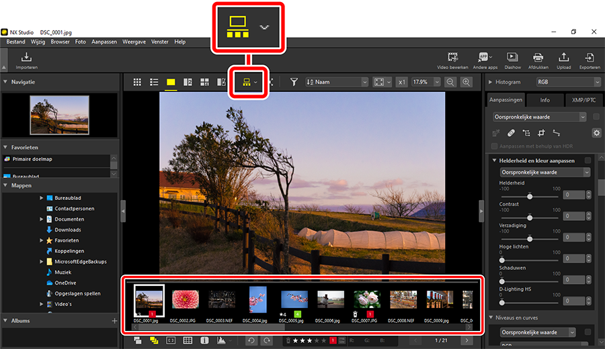Select the color control point tool
The height and width of the screenshot is (349, 605).
pyautogui.click(x=526, y=134)
